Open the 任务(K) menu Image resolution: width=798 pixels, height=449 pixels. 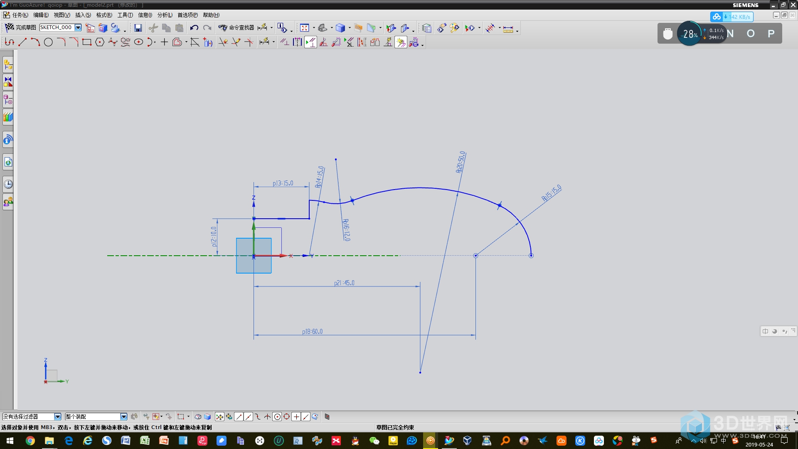pos(20,15)
